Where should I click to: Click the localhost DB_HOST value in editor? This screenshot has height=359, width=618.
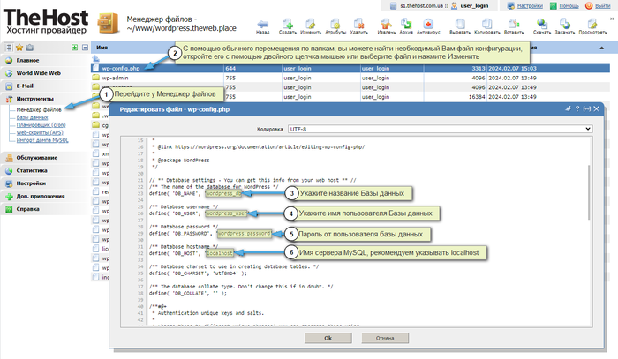click(x=220, y=253)
